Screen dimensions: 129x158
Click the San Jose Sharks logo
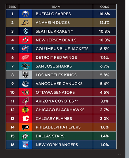[x=25, y=66]
